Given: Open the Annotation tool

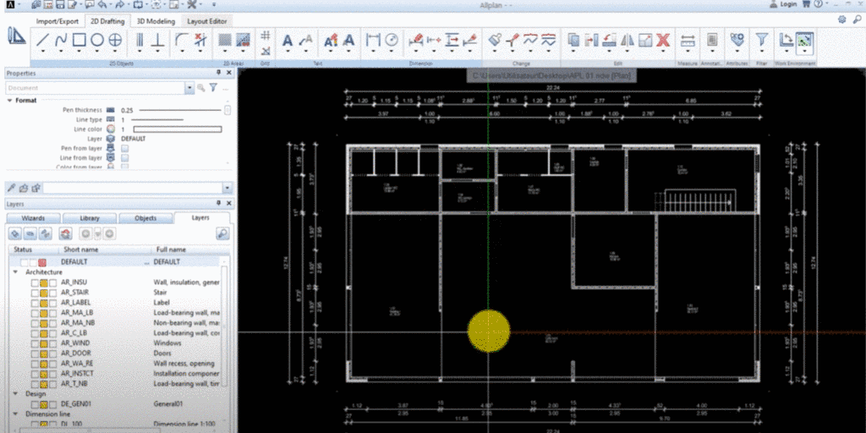Looking at the screenshot, I should click(712, 40).
